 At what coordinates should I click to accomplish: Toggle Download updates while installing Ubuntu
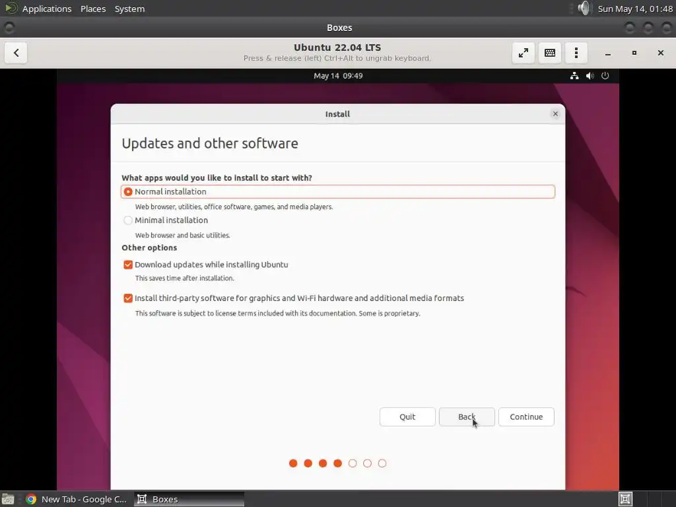click(128, 265)
